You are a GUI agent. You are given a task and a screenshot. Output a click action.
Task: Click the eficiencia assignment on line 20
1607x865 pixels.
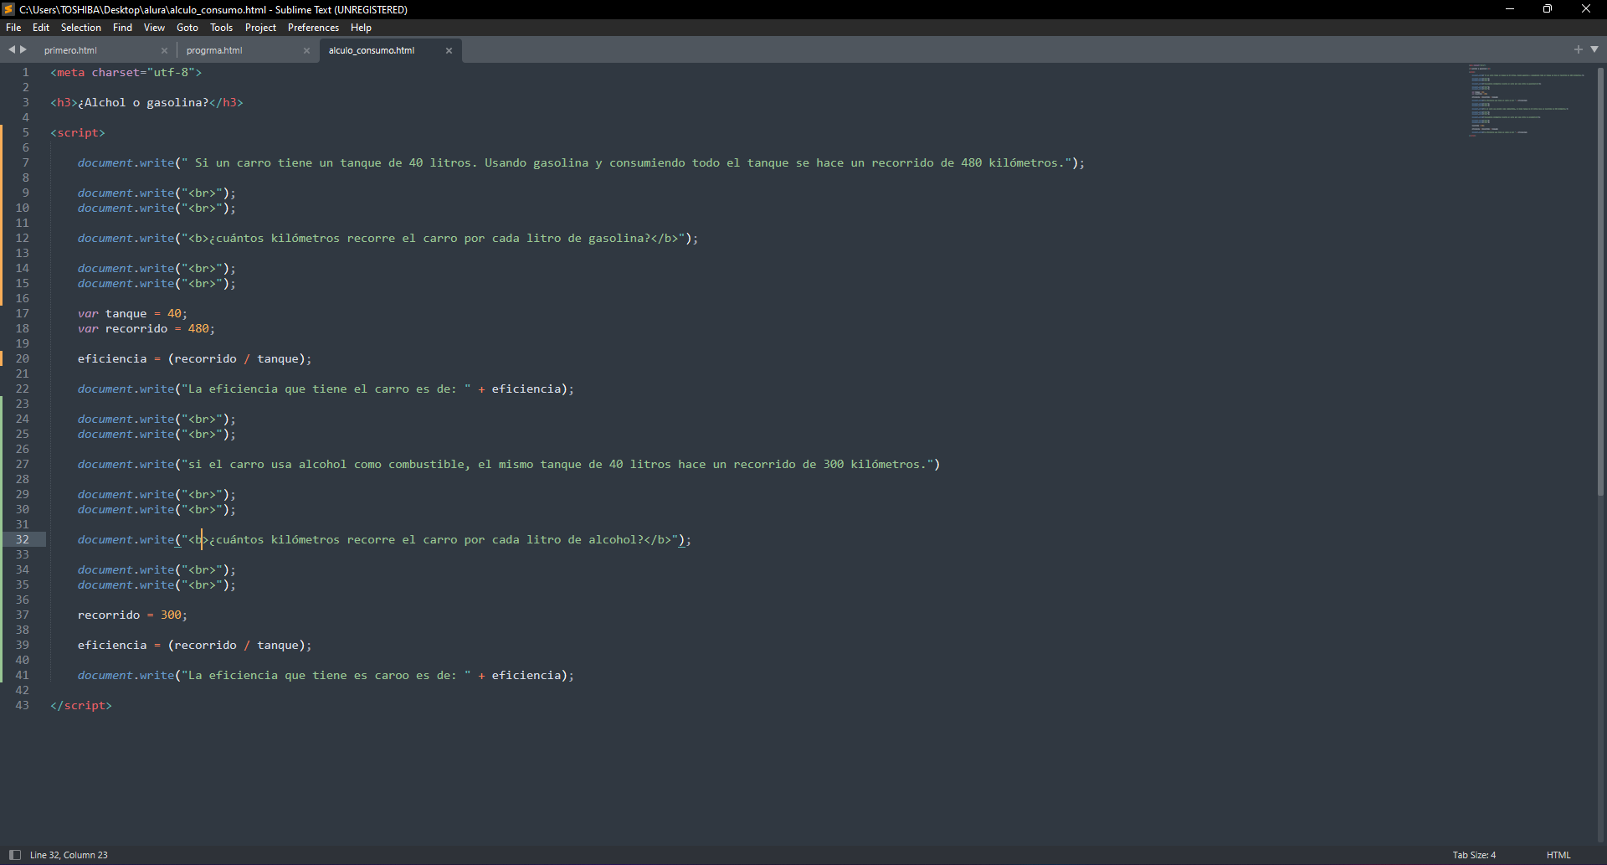194,359
